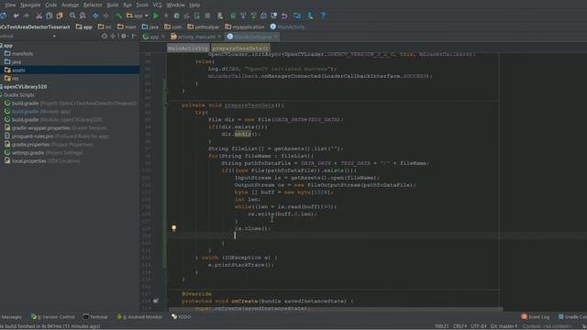Click the UTF-8 encoding in the status bar
The height and width of the screenshot is (330, 587).
(x=479, y=326)
